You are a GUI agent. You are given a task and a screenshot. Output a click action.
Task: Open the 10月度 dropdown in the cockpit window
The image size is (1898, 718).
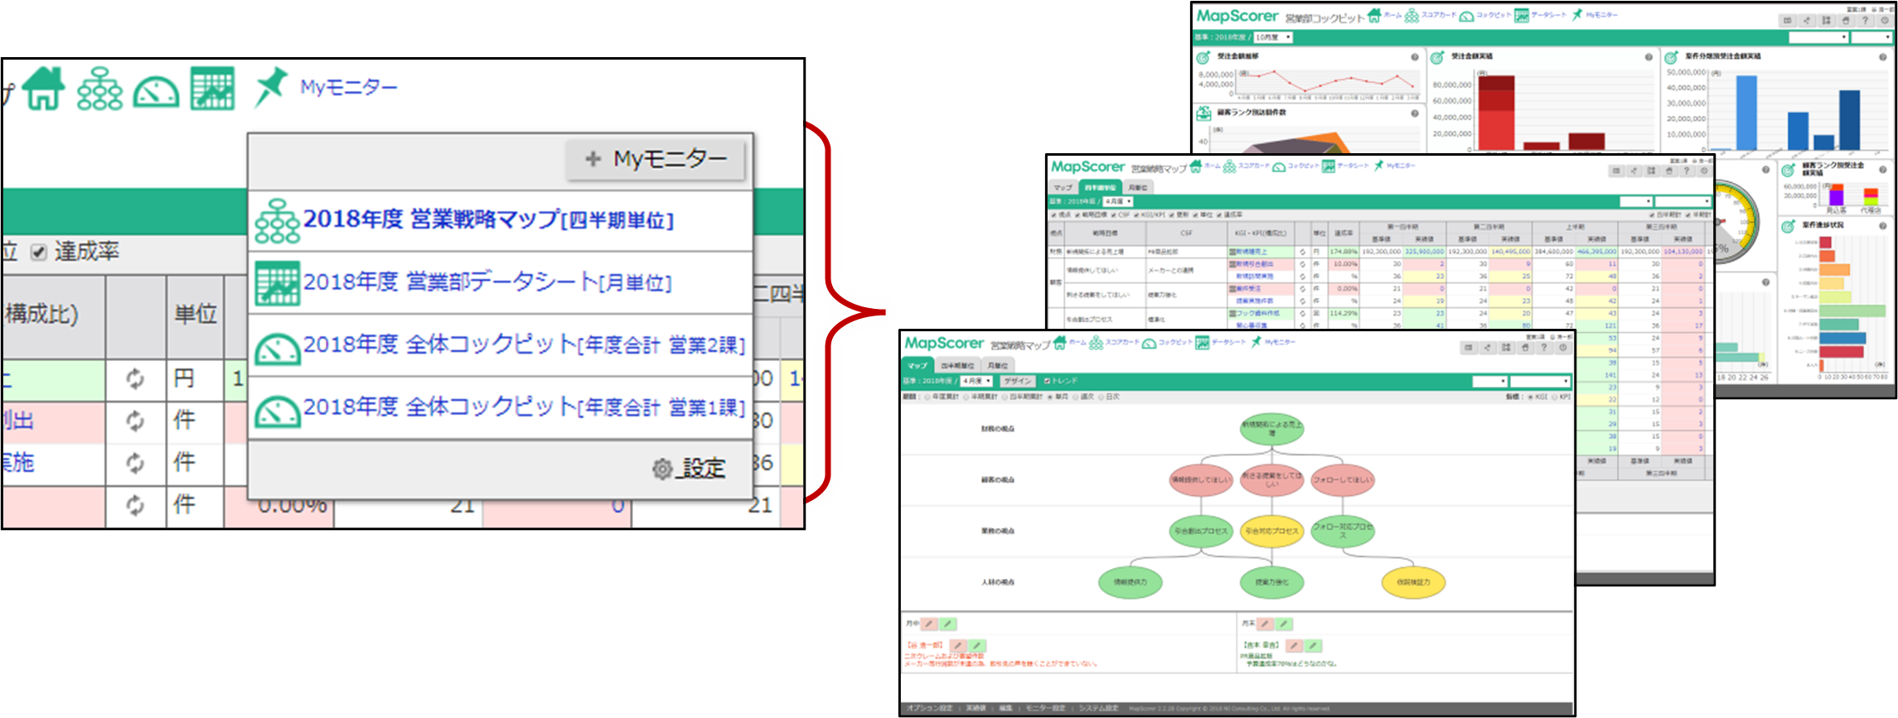point(1273,37)
